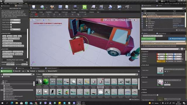Image resolution: width=187 pixels, height=105 pixels.
Task: Accept the mesh selection tool
Action: click(x=32, y=15)
